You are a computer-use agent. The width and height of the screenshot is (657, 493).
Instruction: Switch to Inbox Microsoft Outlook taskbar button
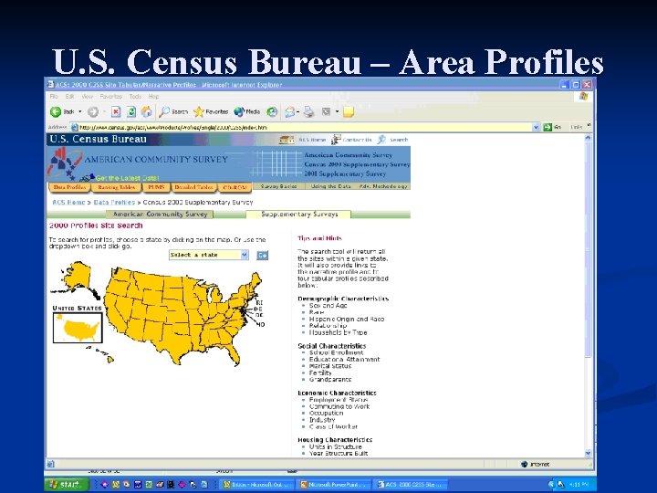(x=258, y=485)
